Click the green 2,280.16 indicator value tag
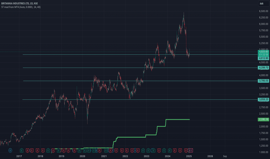 263,119
